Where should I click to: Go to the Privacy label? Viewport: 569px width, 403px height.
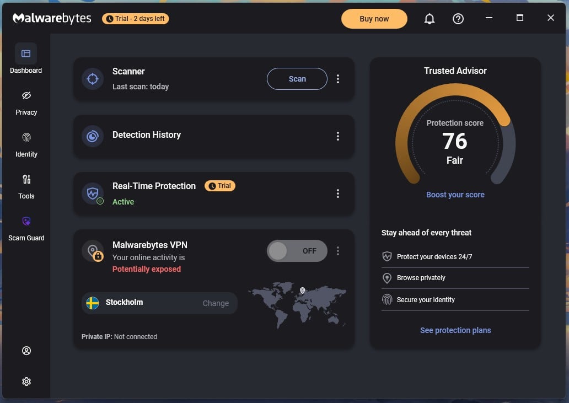coord(26,112)
